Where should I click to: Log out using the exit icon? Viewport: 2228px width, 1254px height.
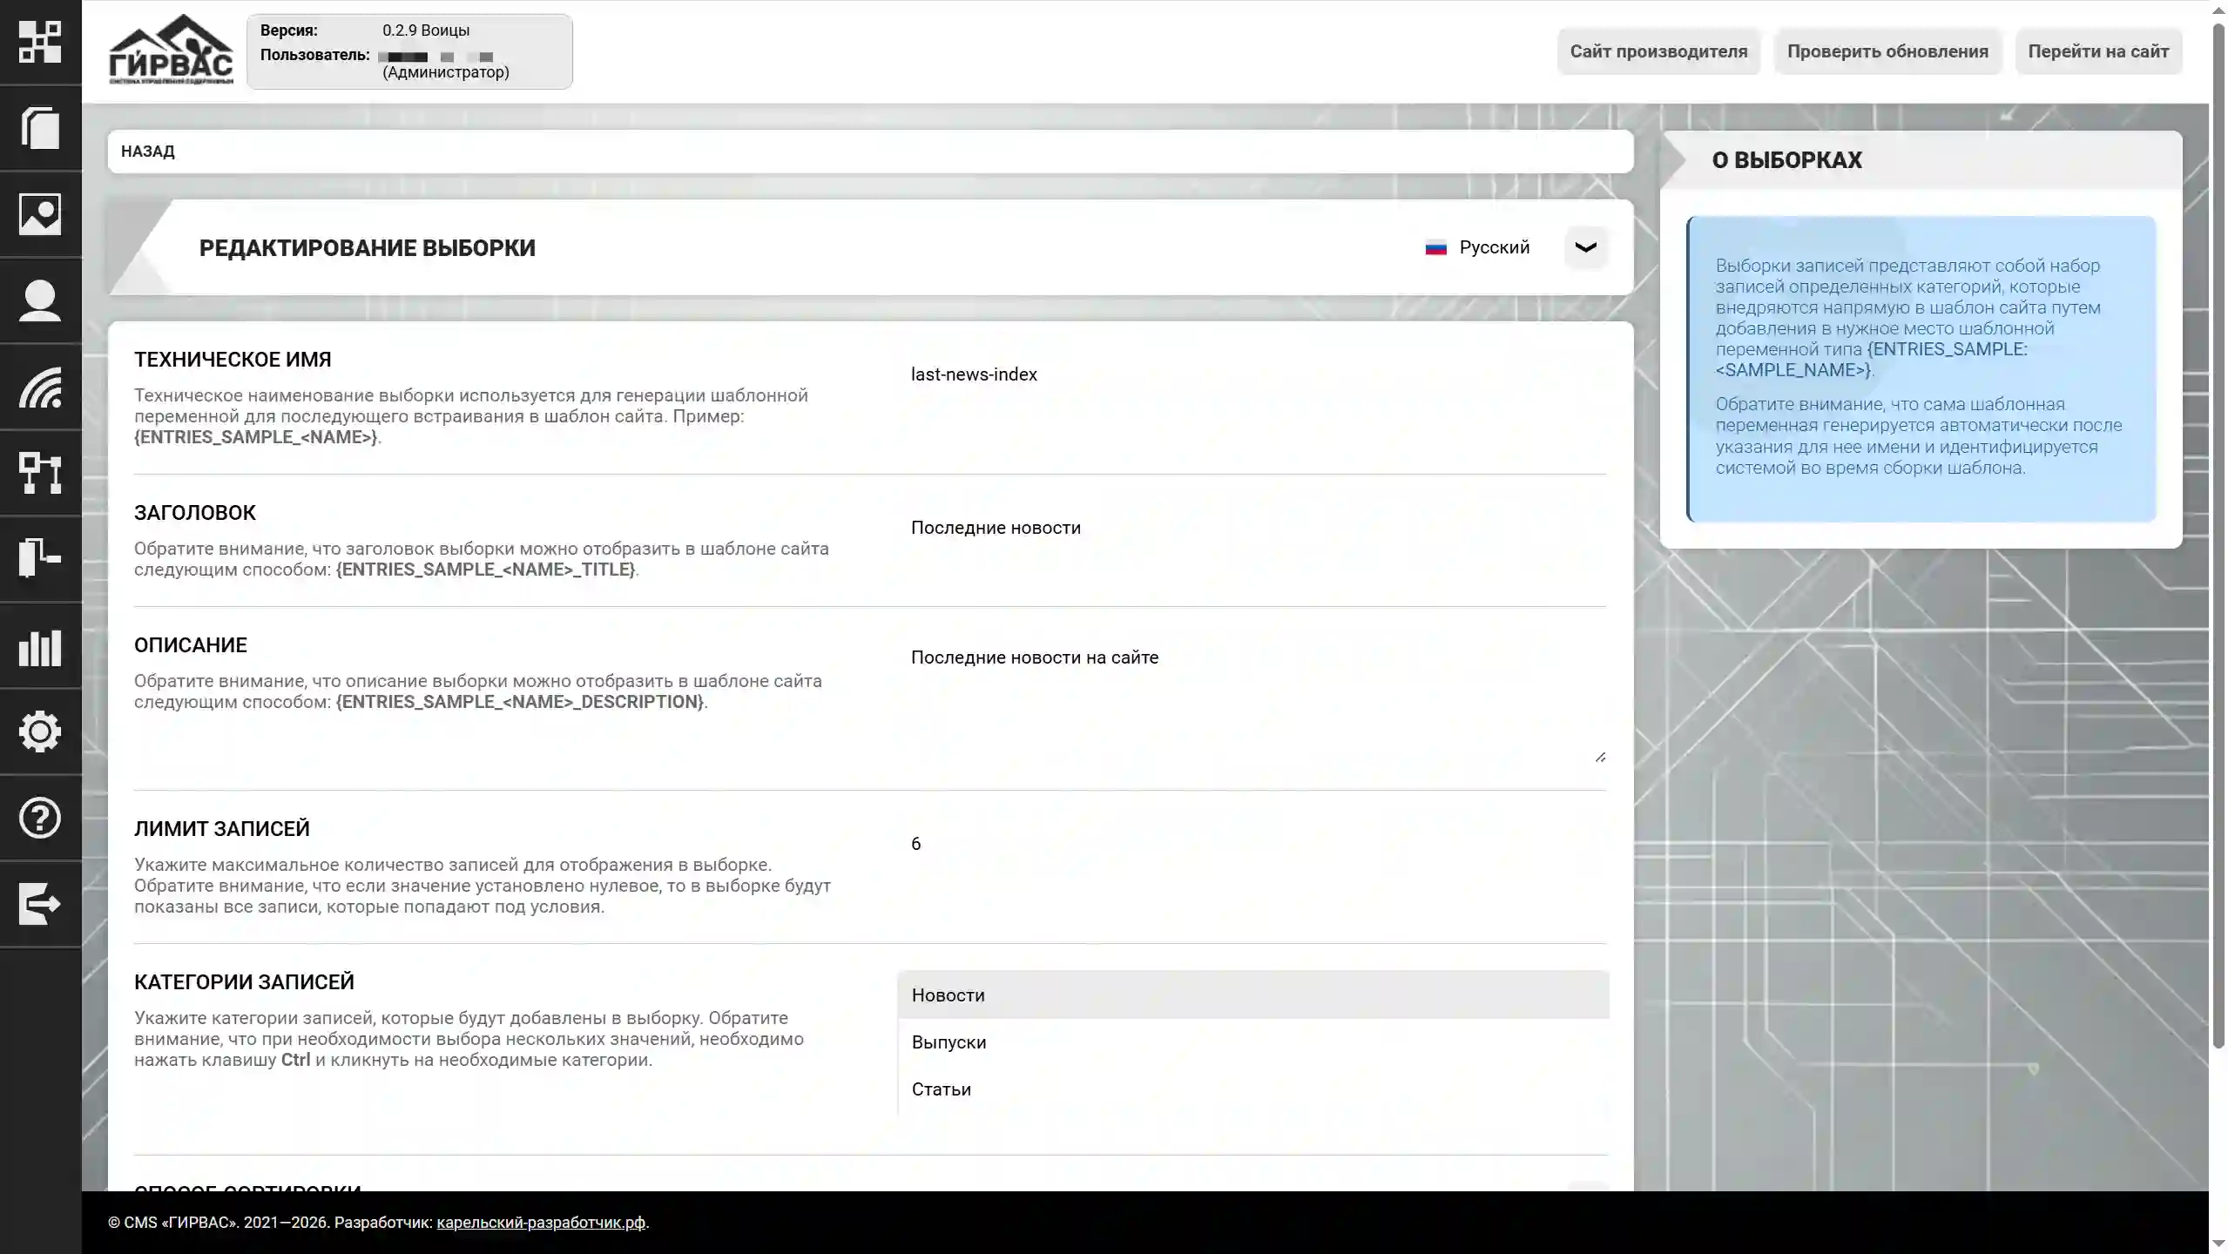(40, 904)
